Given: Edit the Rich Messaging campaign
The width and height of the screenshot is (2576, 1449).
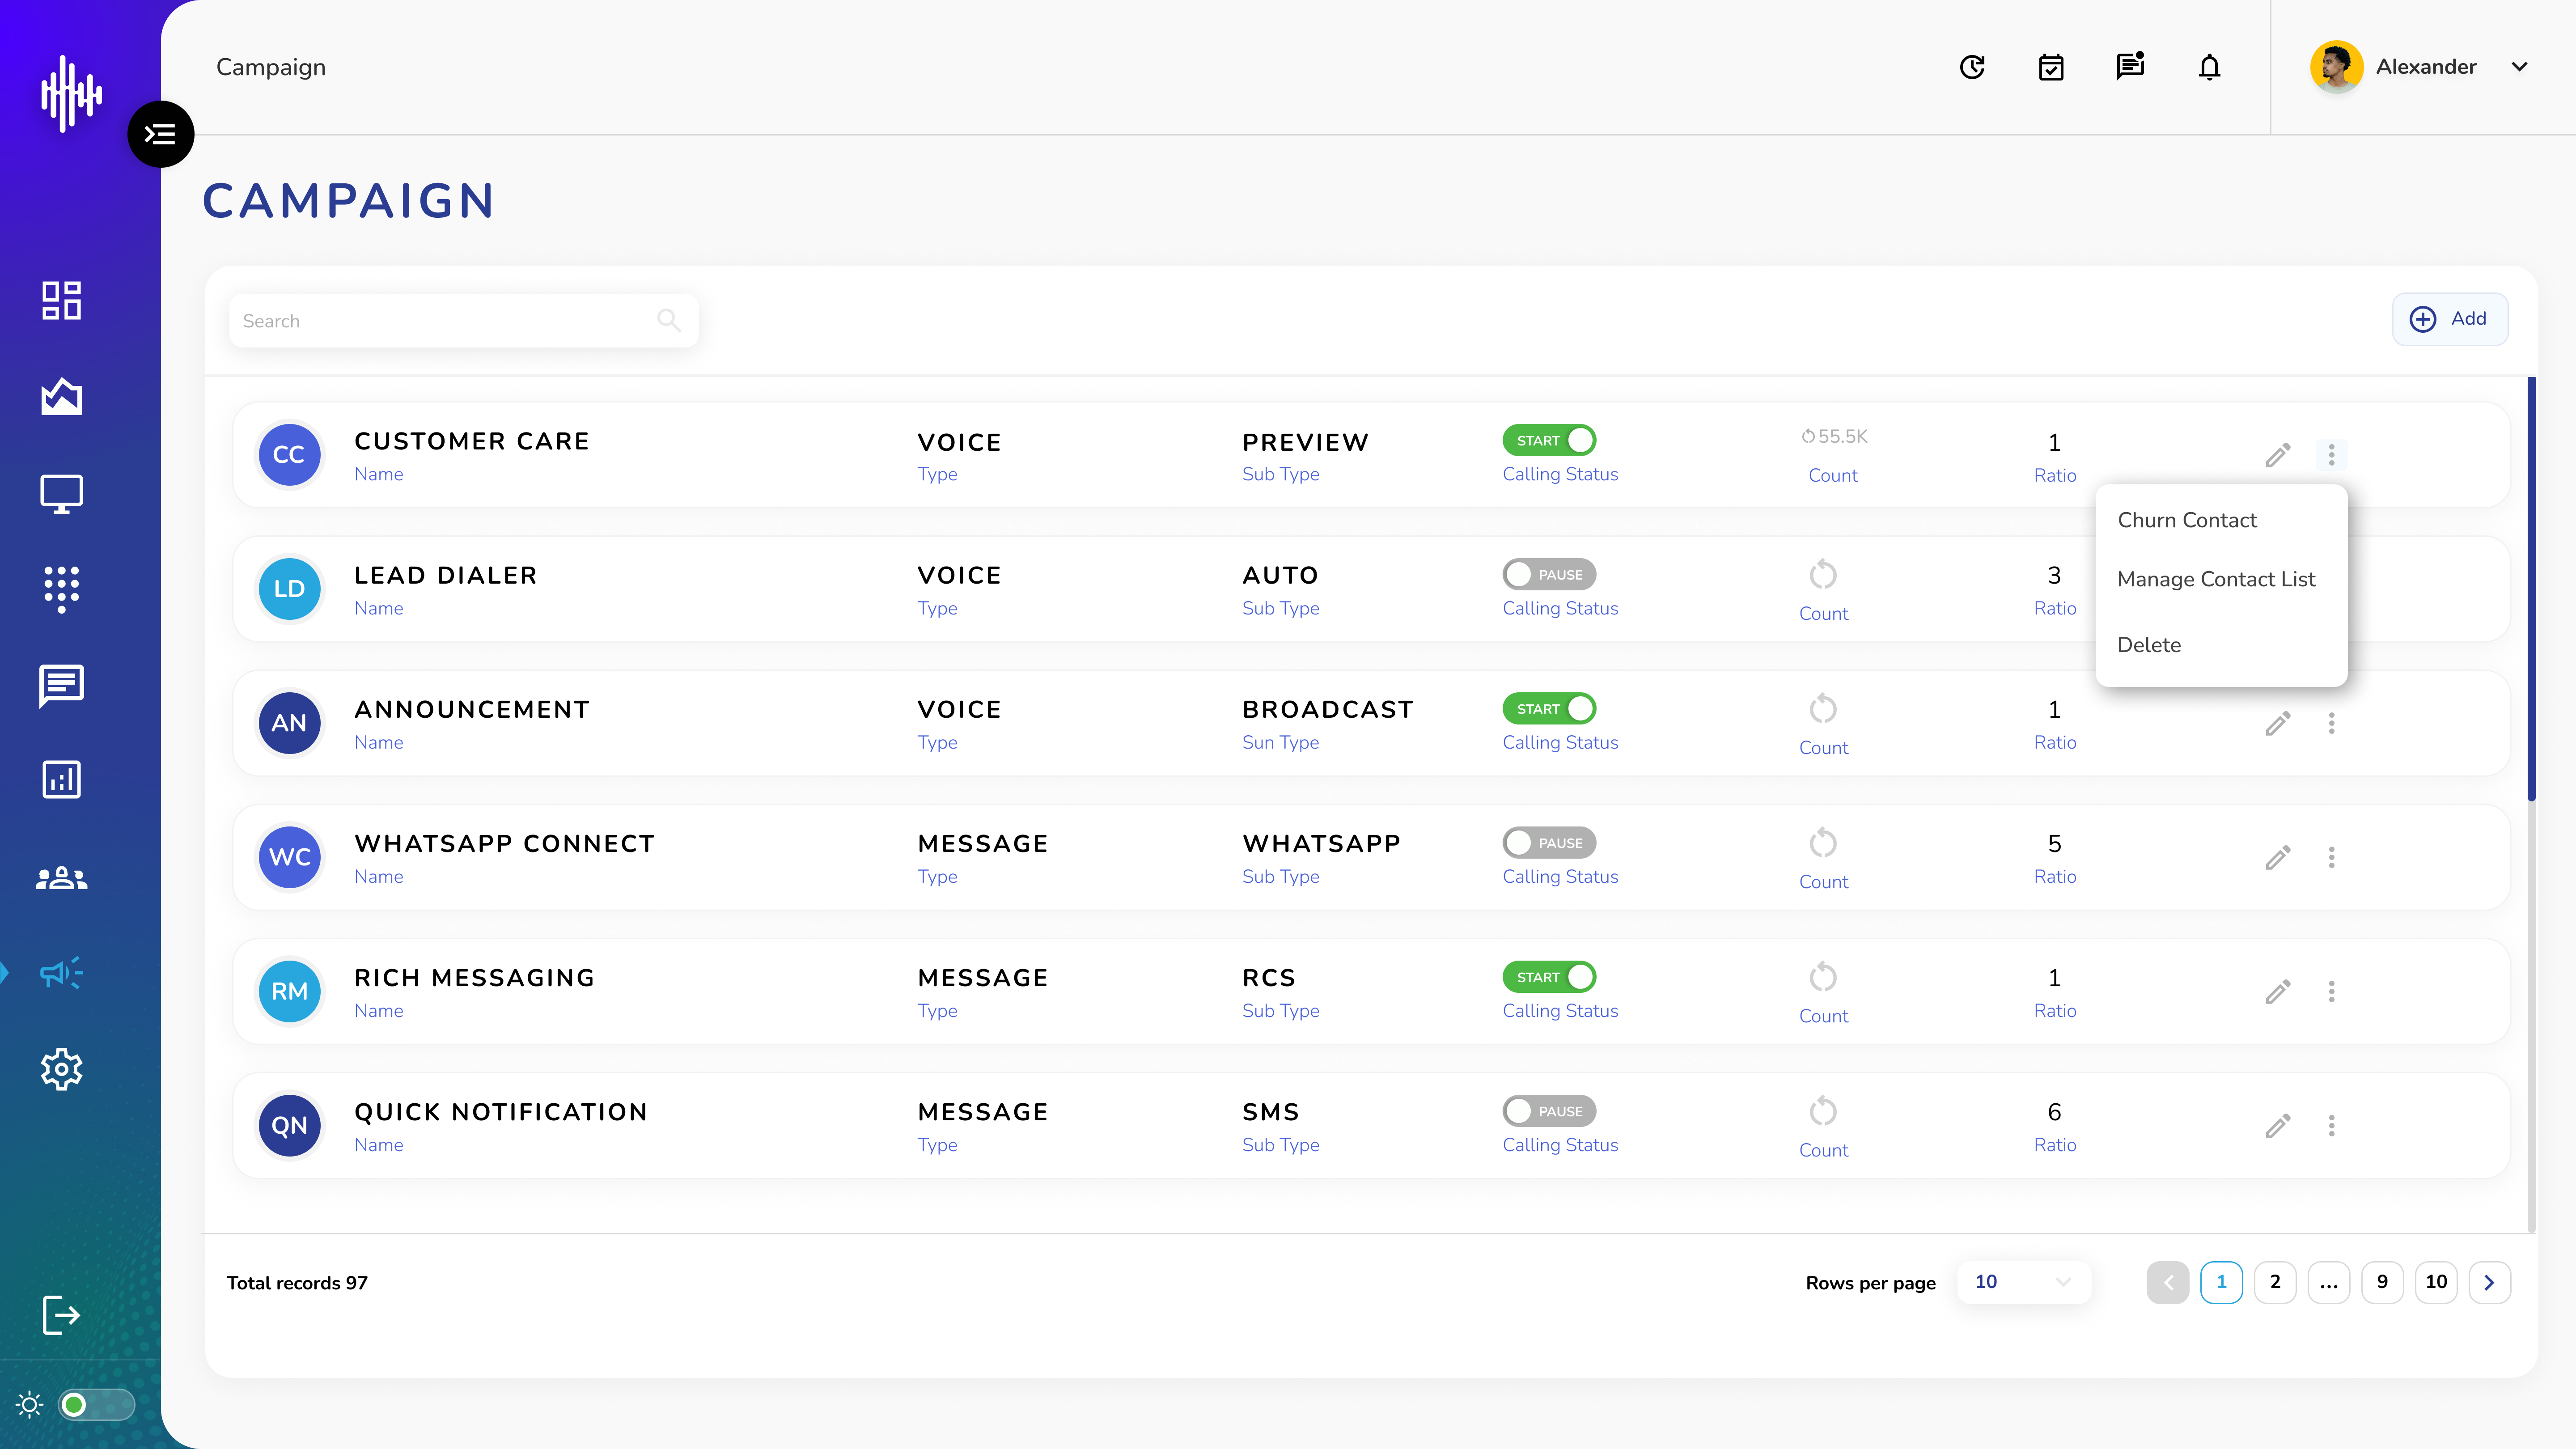Looking at the screenshot, I should click(2278, 991).
